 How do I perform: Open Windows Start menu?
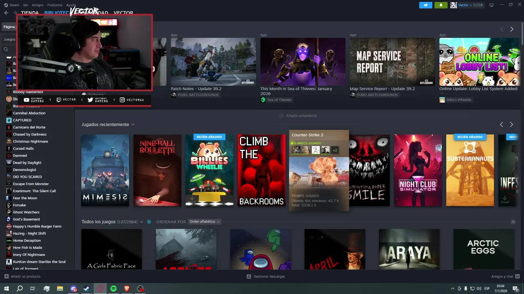pos(6,289)
